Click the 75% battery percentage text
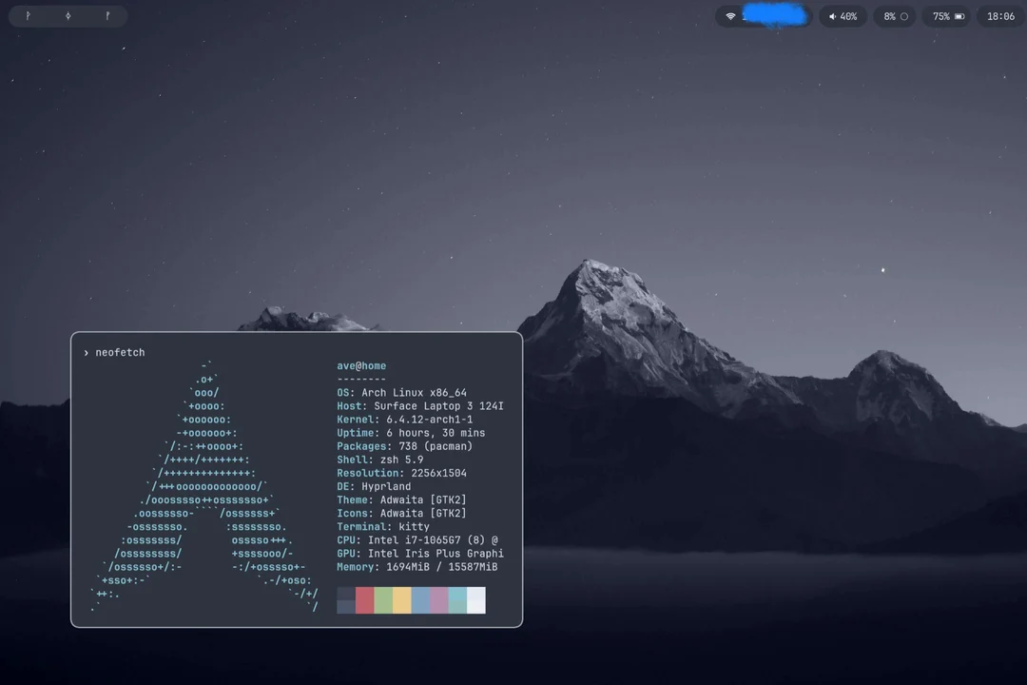The image size is (1027, 685). pos(940,16)
